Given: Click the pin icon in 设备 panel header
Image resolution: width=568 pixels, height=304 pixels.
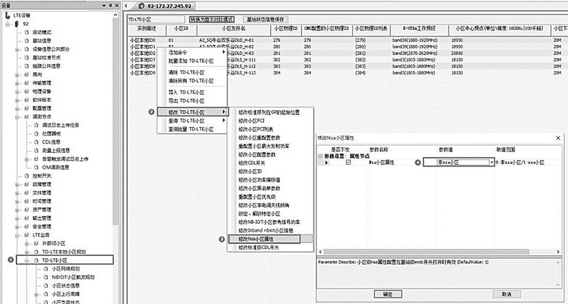Looking at the screenshot, I should tap(111, 6).
